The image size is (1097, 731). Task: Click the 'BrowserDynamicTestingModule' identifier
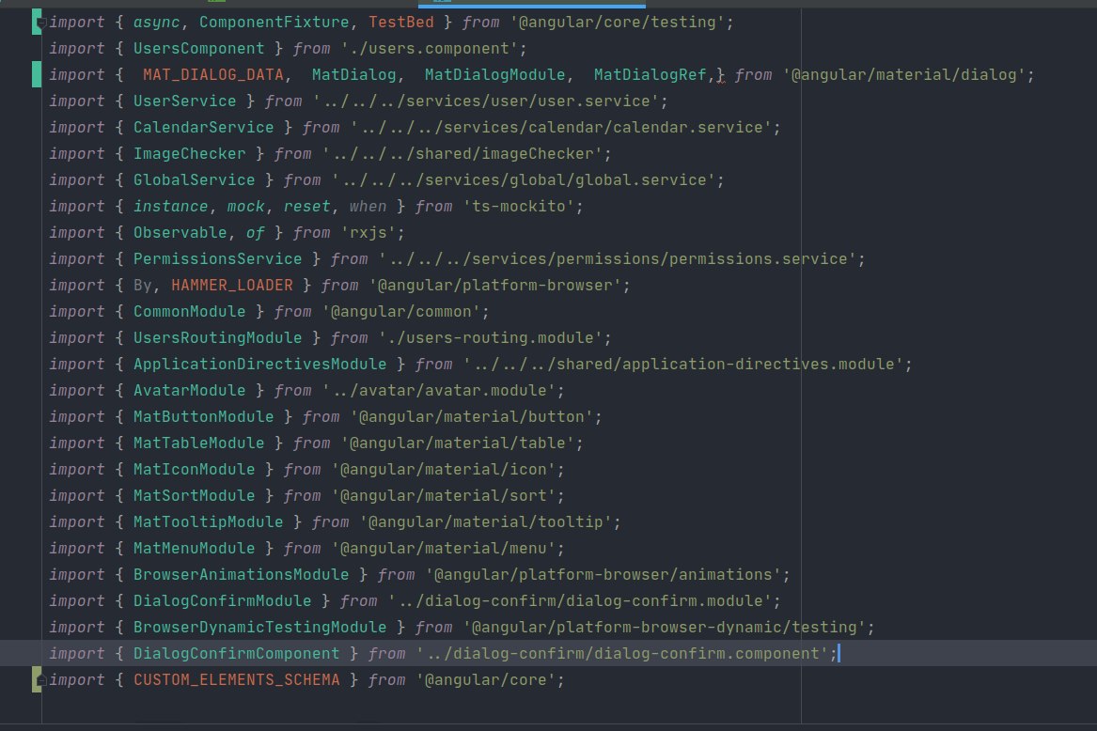(259, 628)
